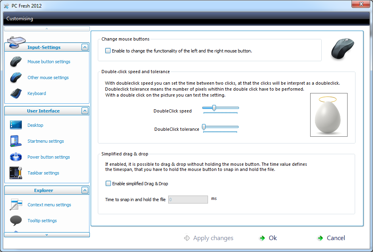
Task: Collapse the Input-Settings section
Action: point(85,47)
